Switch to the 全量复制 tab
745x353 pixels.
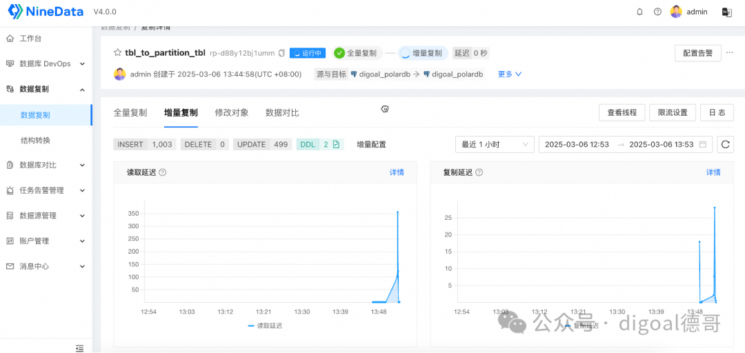click(x=130, y=113)
